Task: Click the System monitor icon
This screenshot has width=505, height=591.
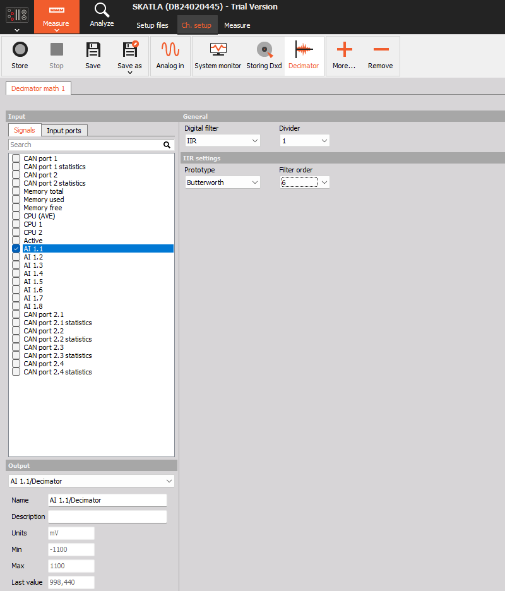Action: [218, 56]
